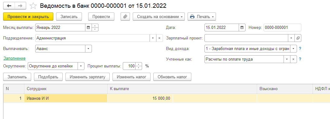The width and height of the screenshot is (330, 119).
Task: Click help question mark beside Учтенные как
Action: (300, 59)
